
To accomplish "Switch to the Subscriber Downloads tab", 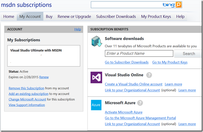I will coord(116,17).
